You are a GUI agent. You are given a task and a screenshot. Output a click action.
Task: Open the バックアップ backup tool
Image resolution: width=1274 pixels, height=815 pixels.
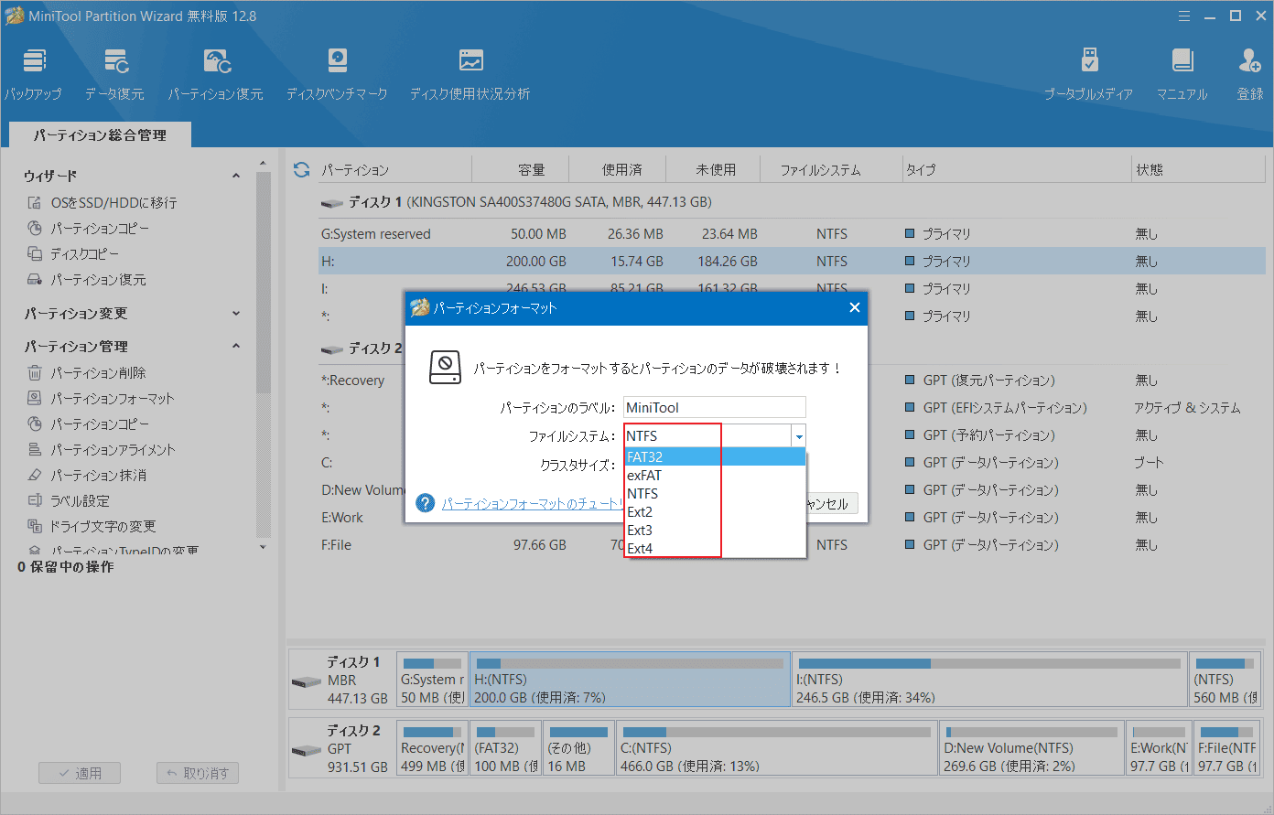click(x=34, y=74)
